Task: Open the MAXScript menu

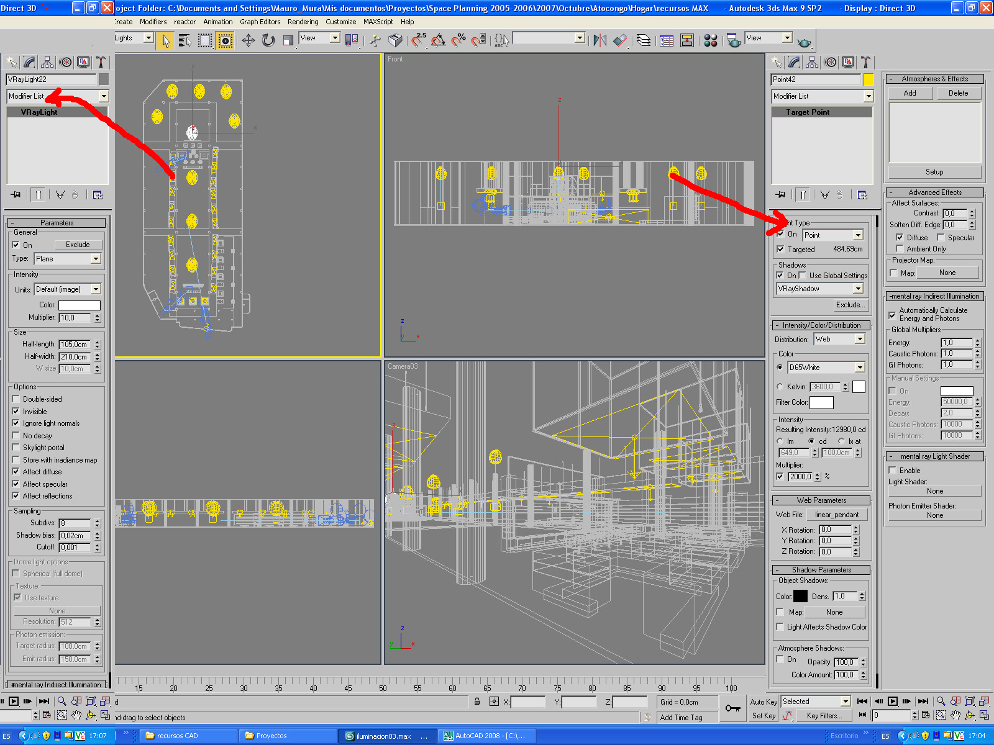Action: tap(378, 22)
